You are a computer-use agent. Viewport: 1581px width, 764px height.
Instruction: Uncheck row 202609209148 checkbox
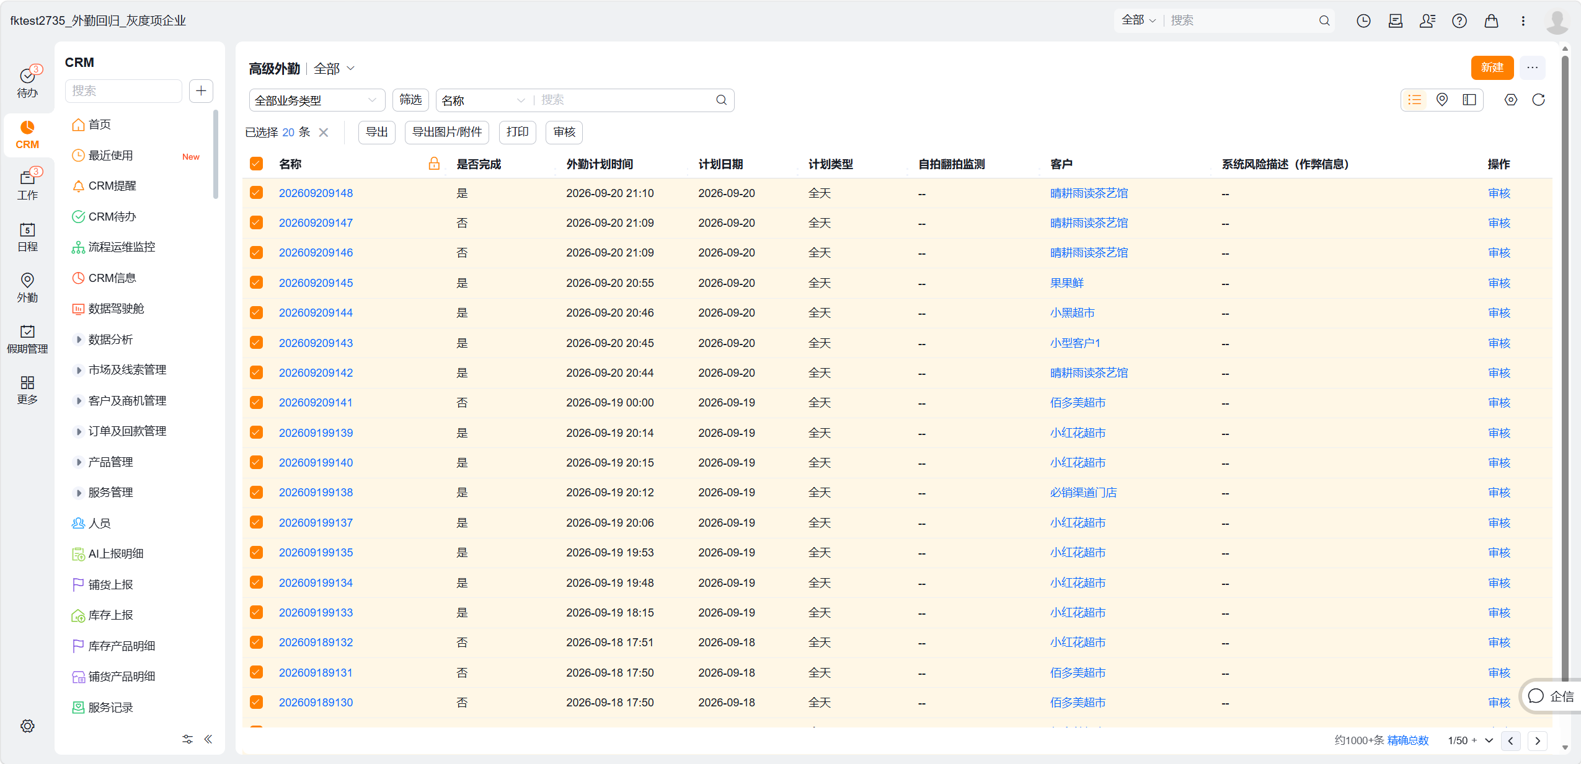point(256,193)
